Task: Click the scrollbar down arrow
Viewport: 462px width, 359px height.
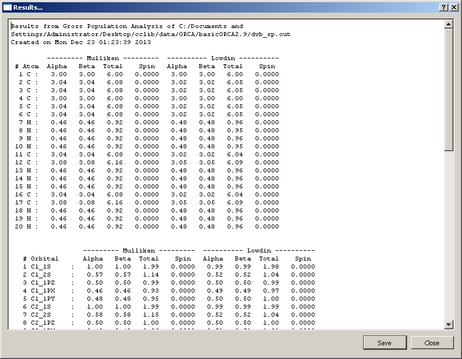Action: pos(449,325)
